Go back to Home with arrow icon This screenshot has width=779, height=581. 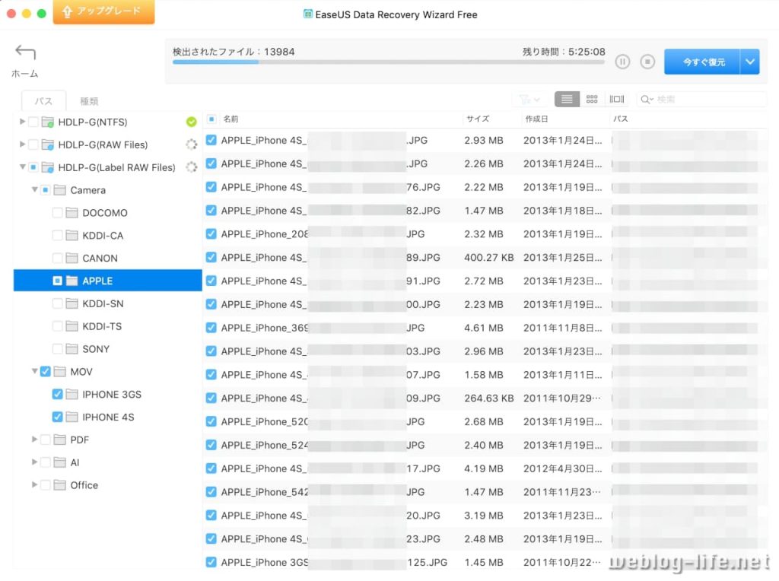point(25,52)
